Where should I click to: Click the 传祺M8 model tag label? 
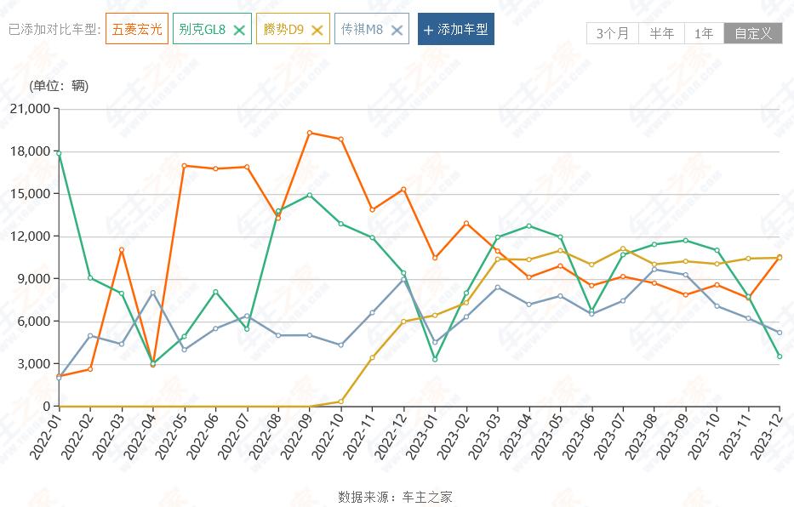coord(362,29)
